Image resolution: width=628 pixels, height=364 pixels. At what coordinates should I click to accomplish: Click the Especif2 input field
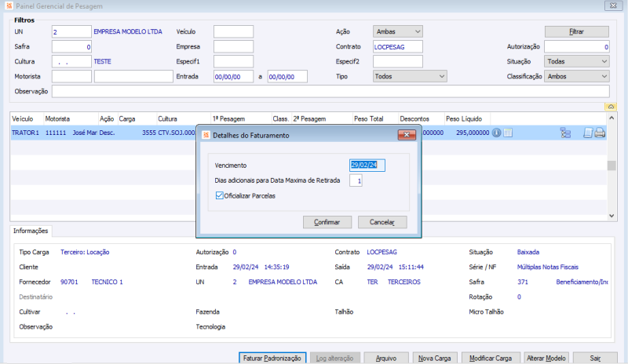tap(398, 61)
